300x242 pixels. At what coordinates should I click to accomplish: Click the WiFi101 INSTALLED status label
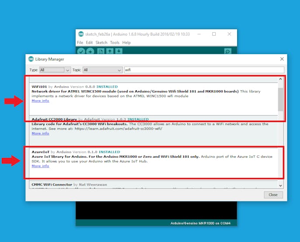(107, 87)
